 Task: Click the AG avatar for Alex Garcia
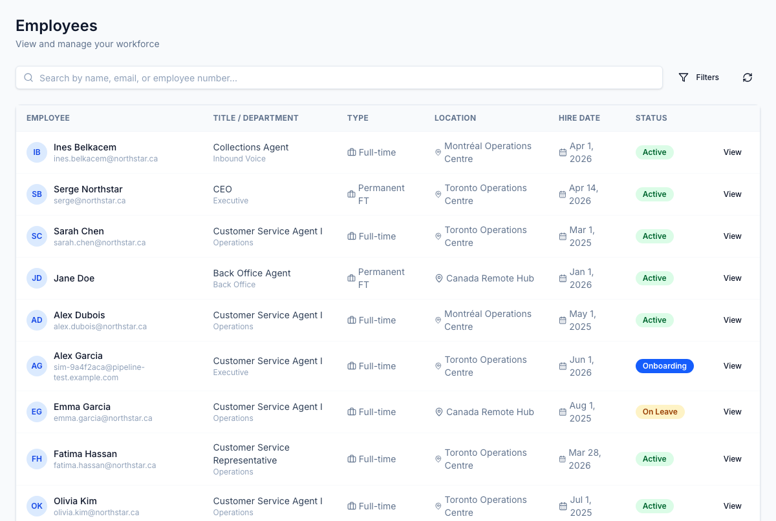point(37,366)
